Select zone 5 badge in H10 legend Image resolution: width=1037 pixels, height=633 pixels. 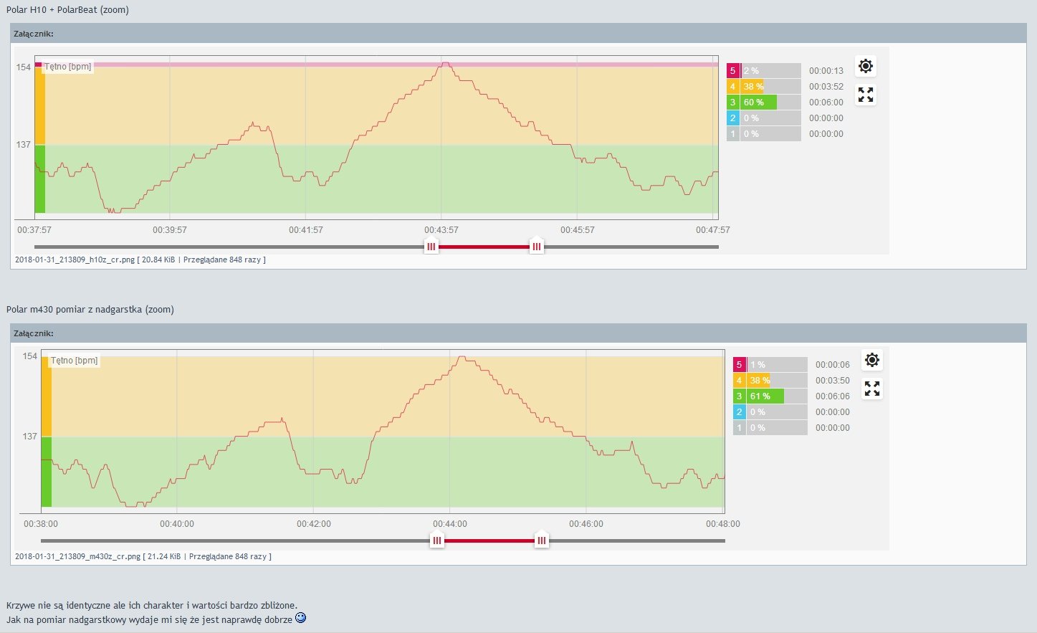point(732,71)
